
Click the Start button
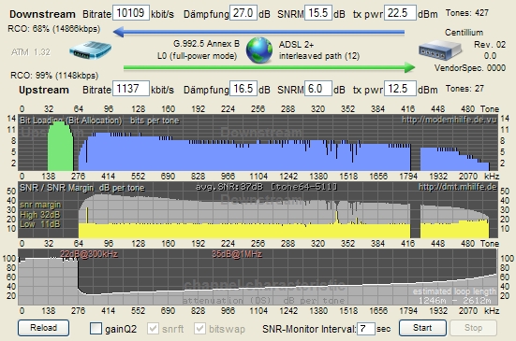422,328
